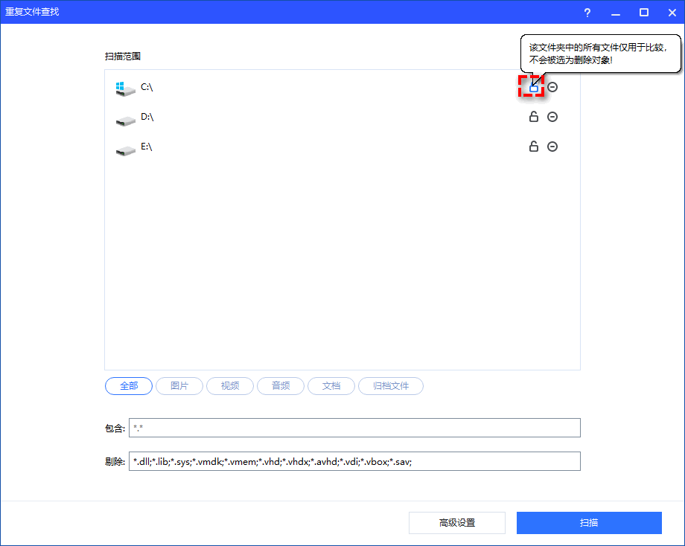This screenshot has width=685, height=546.
Task: Select the 视频 filter
Action: click(x=229, y=385)
